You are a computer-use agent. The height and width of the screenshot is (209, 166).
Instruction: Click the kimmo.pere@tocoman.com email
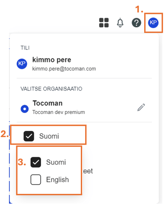[64, 69]
